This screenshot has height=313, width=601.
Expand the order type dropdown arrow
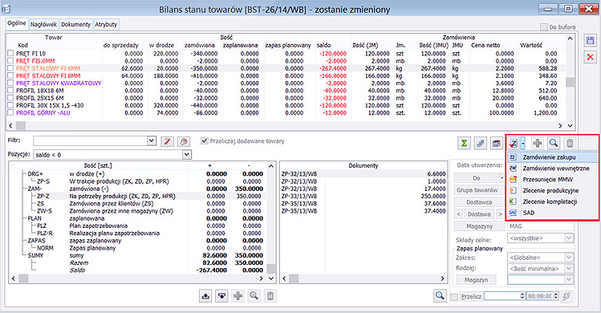[x=523, y=143]
